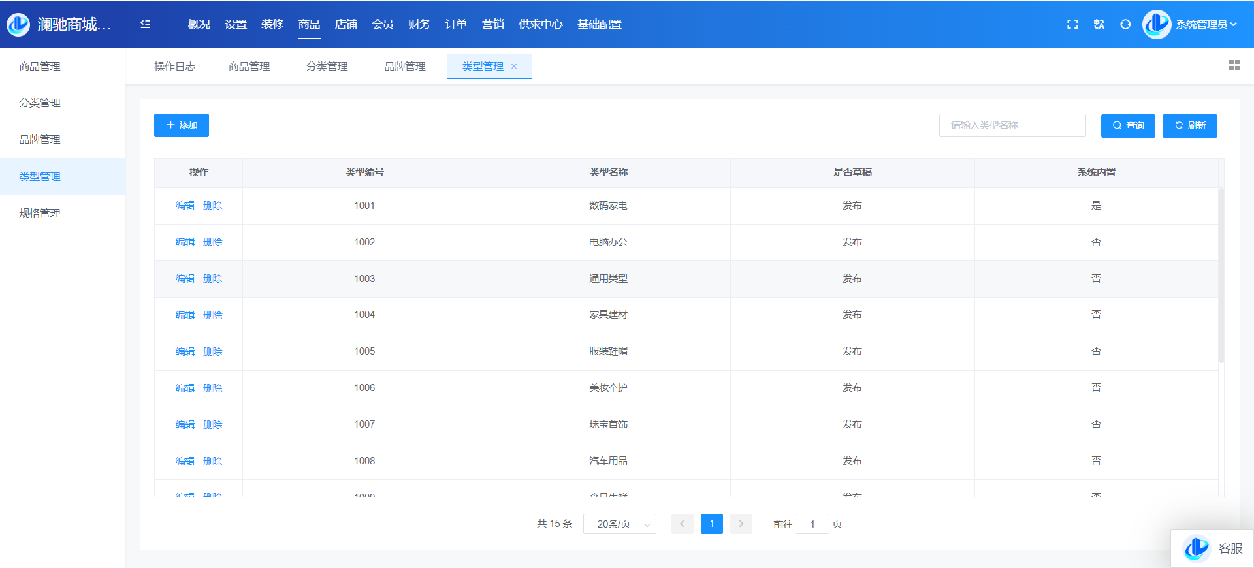This screenshot has height=568, width=1254.
Task: Open the 20条/页 page size dropdown
Action: [619, 524]
